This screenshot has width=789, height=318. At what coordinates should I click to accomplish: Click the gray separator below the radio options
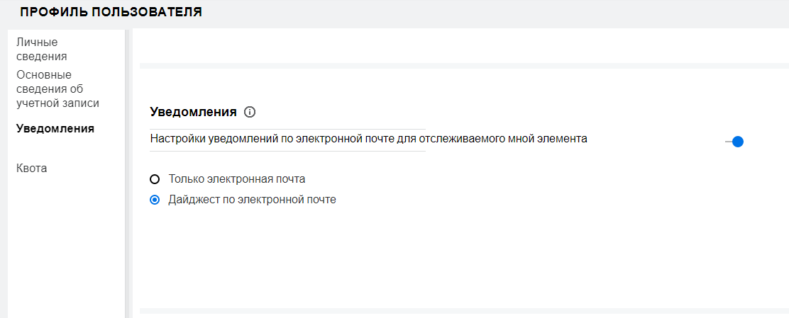(x=461, y=311)
